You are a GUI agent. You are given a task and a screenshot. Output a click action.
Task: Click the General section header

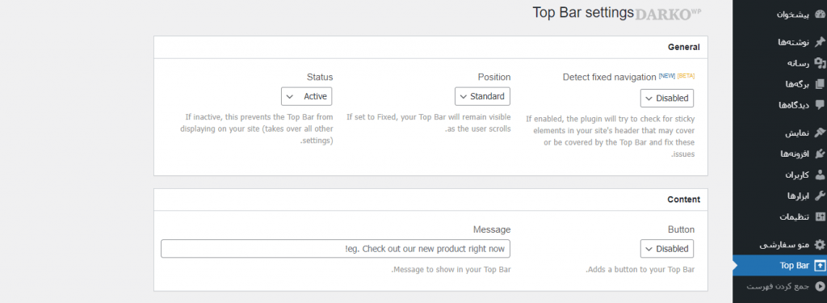coord(430,47)
